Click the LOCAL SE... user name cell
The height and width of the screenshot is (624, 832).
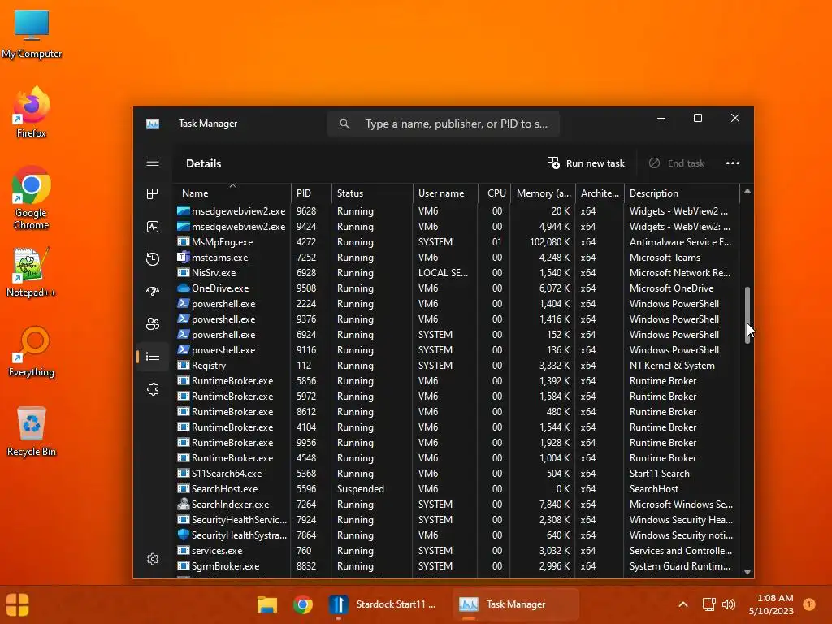pyautogui.click(x=443, y=273)
